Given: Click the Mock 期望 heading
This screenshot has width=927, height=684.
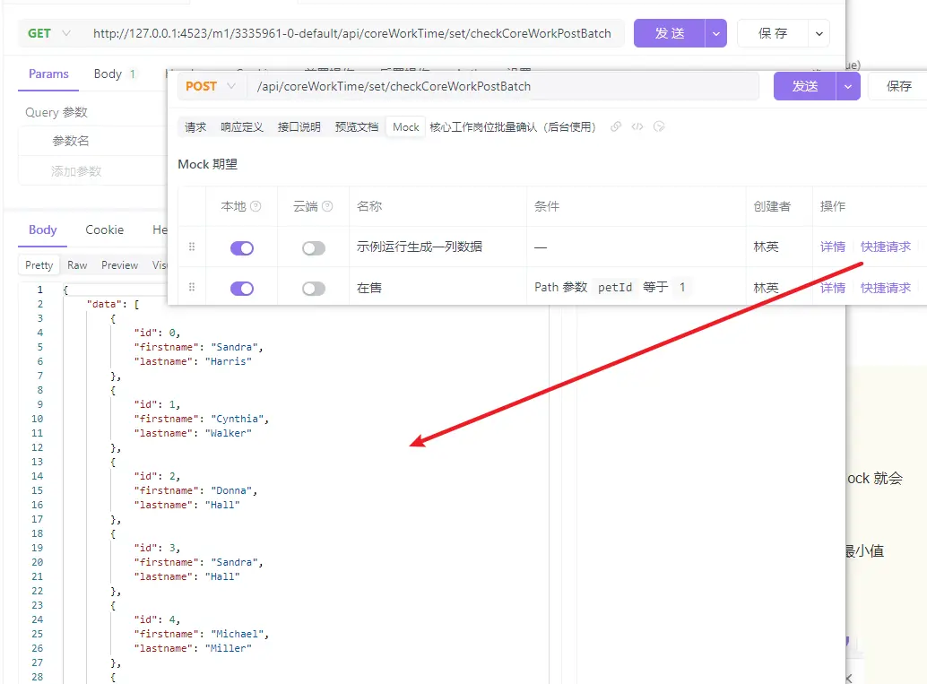Looking at the screenshot, I should click(x=207, y=164).
